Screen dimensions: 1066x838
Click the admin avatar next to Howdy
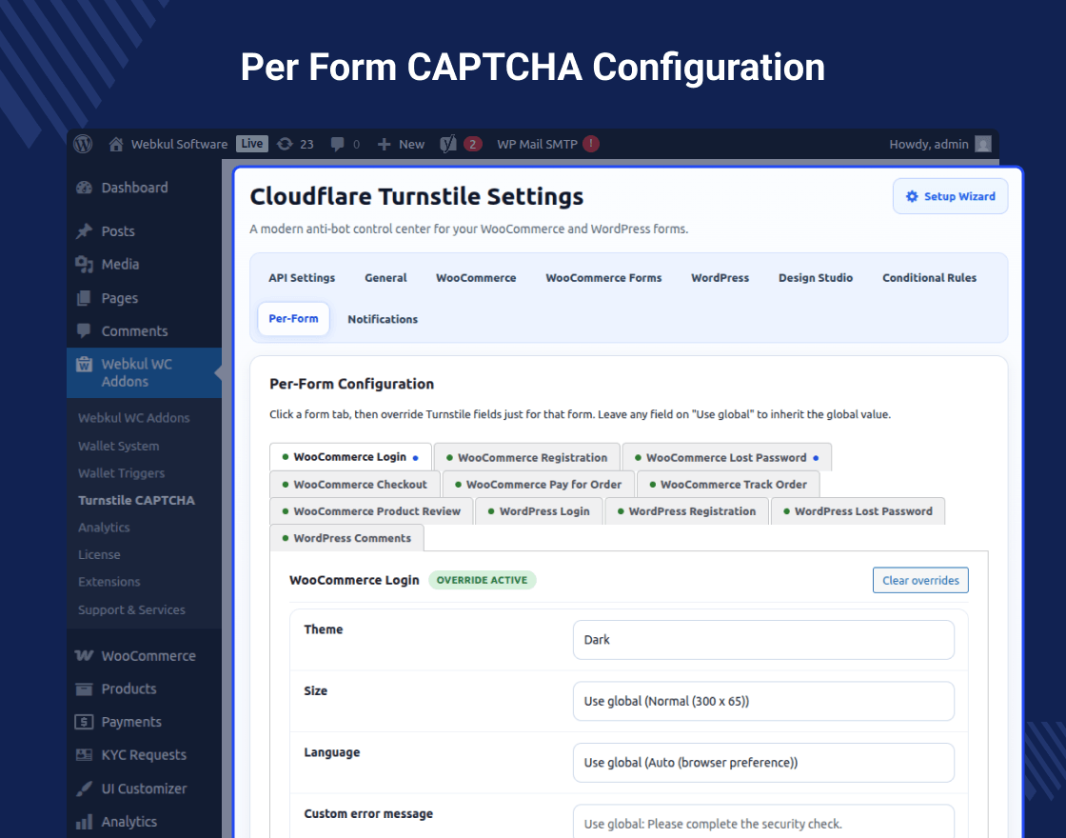pyautogui.click(x=983, y=144)
